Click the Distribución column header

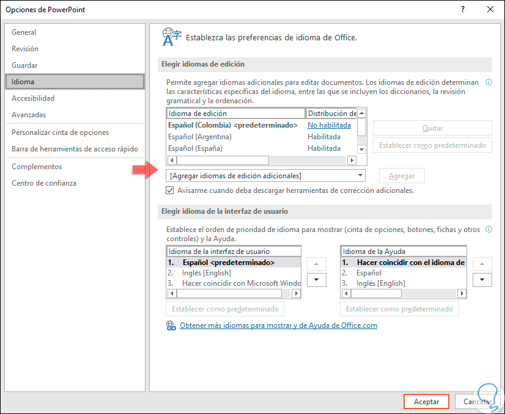point(332,113)
